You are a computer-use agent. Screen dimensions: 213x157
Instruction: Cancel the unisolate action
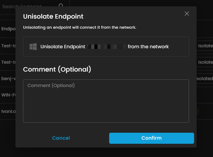[61, 138]
